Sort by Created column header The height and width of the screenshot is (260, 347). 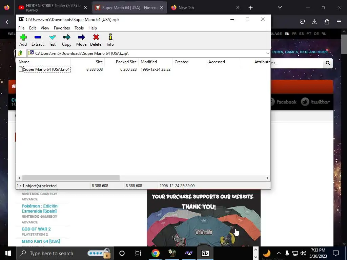[x=189, y=62]
